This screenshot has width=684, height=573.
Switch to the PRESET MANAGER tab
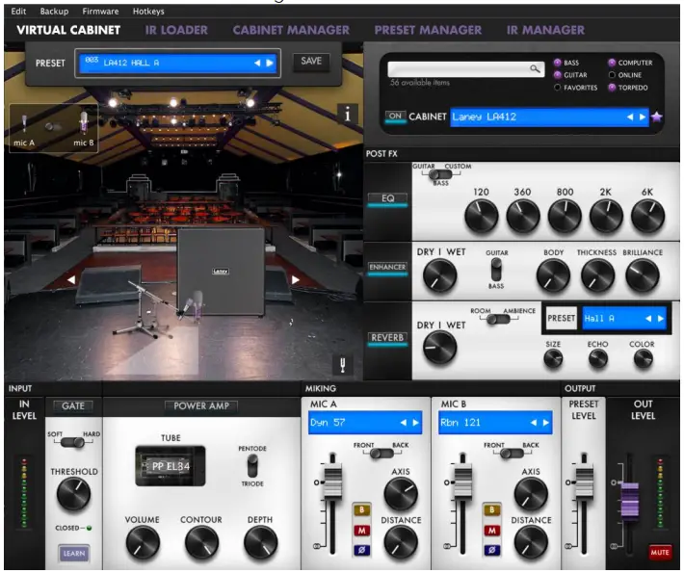[428, 30]
